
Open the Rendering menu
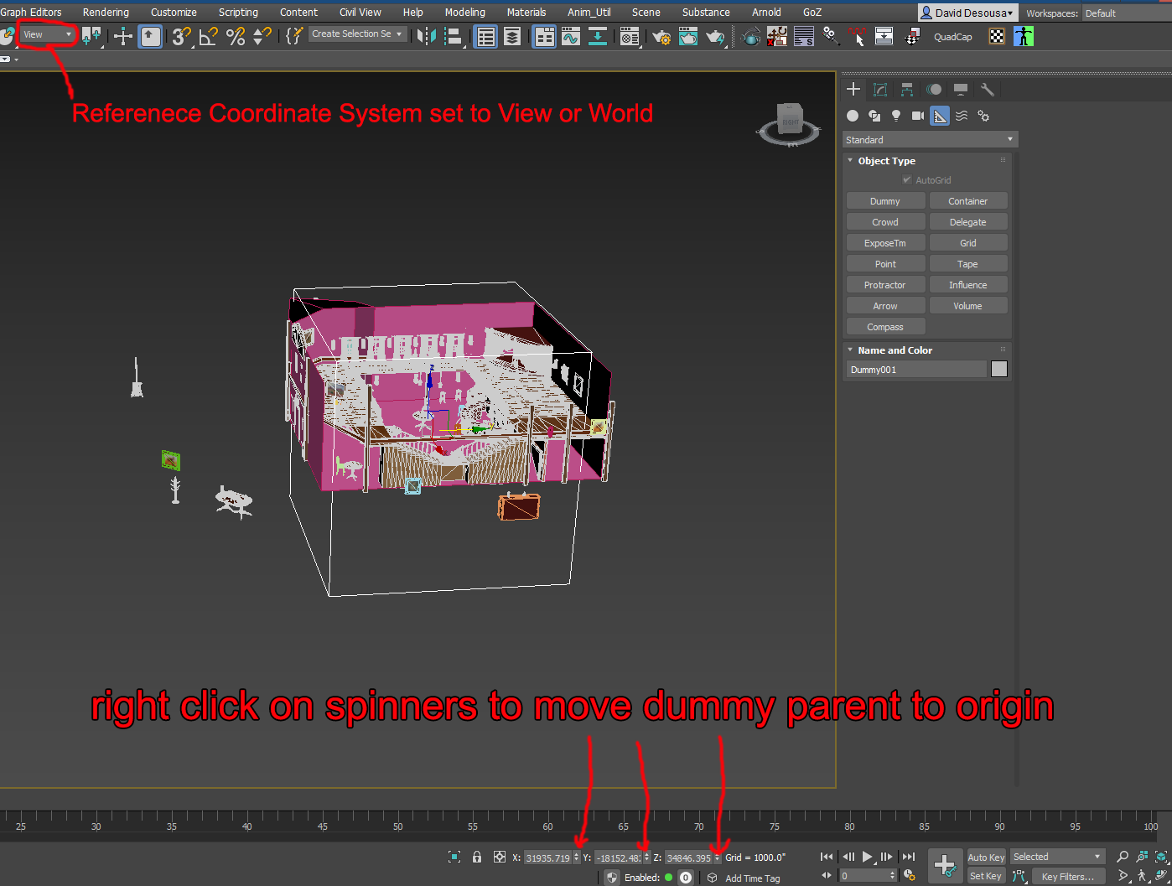coord(106,12)
